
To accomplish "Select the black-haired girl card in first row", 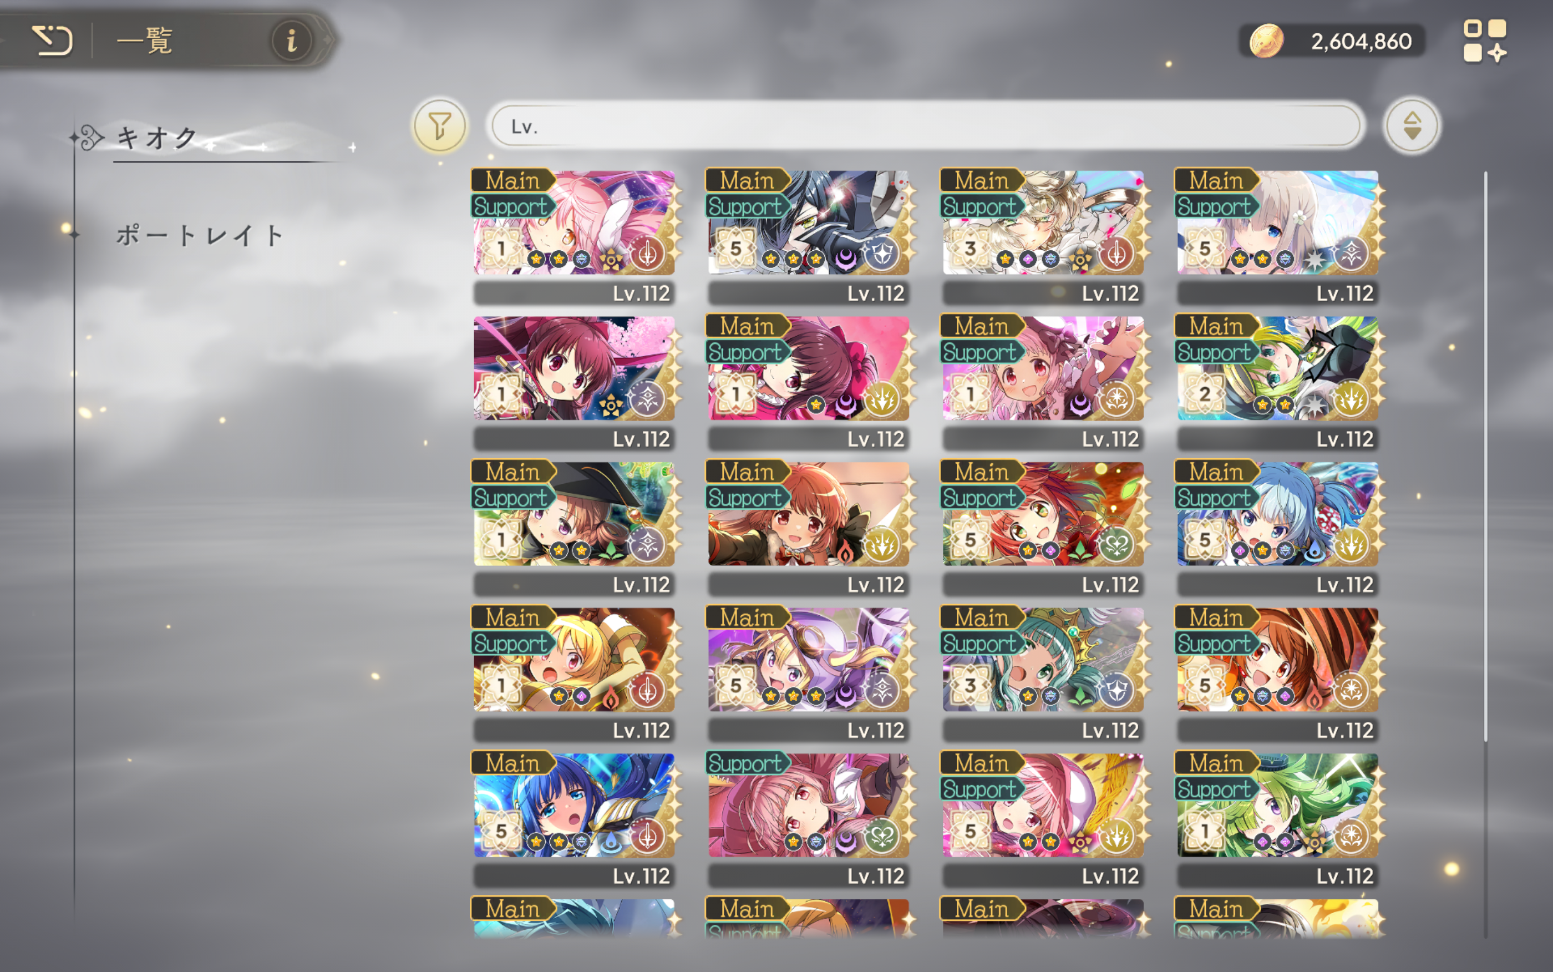I will (x=808, y=236).
